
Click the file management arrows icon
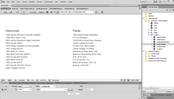tap(102, 12)
